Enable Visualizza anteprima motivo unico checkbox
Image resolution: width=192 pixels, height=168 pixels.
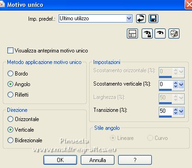pyautogui.click(x=10, y=51)
